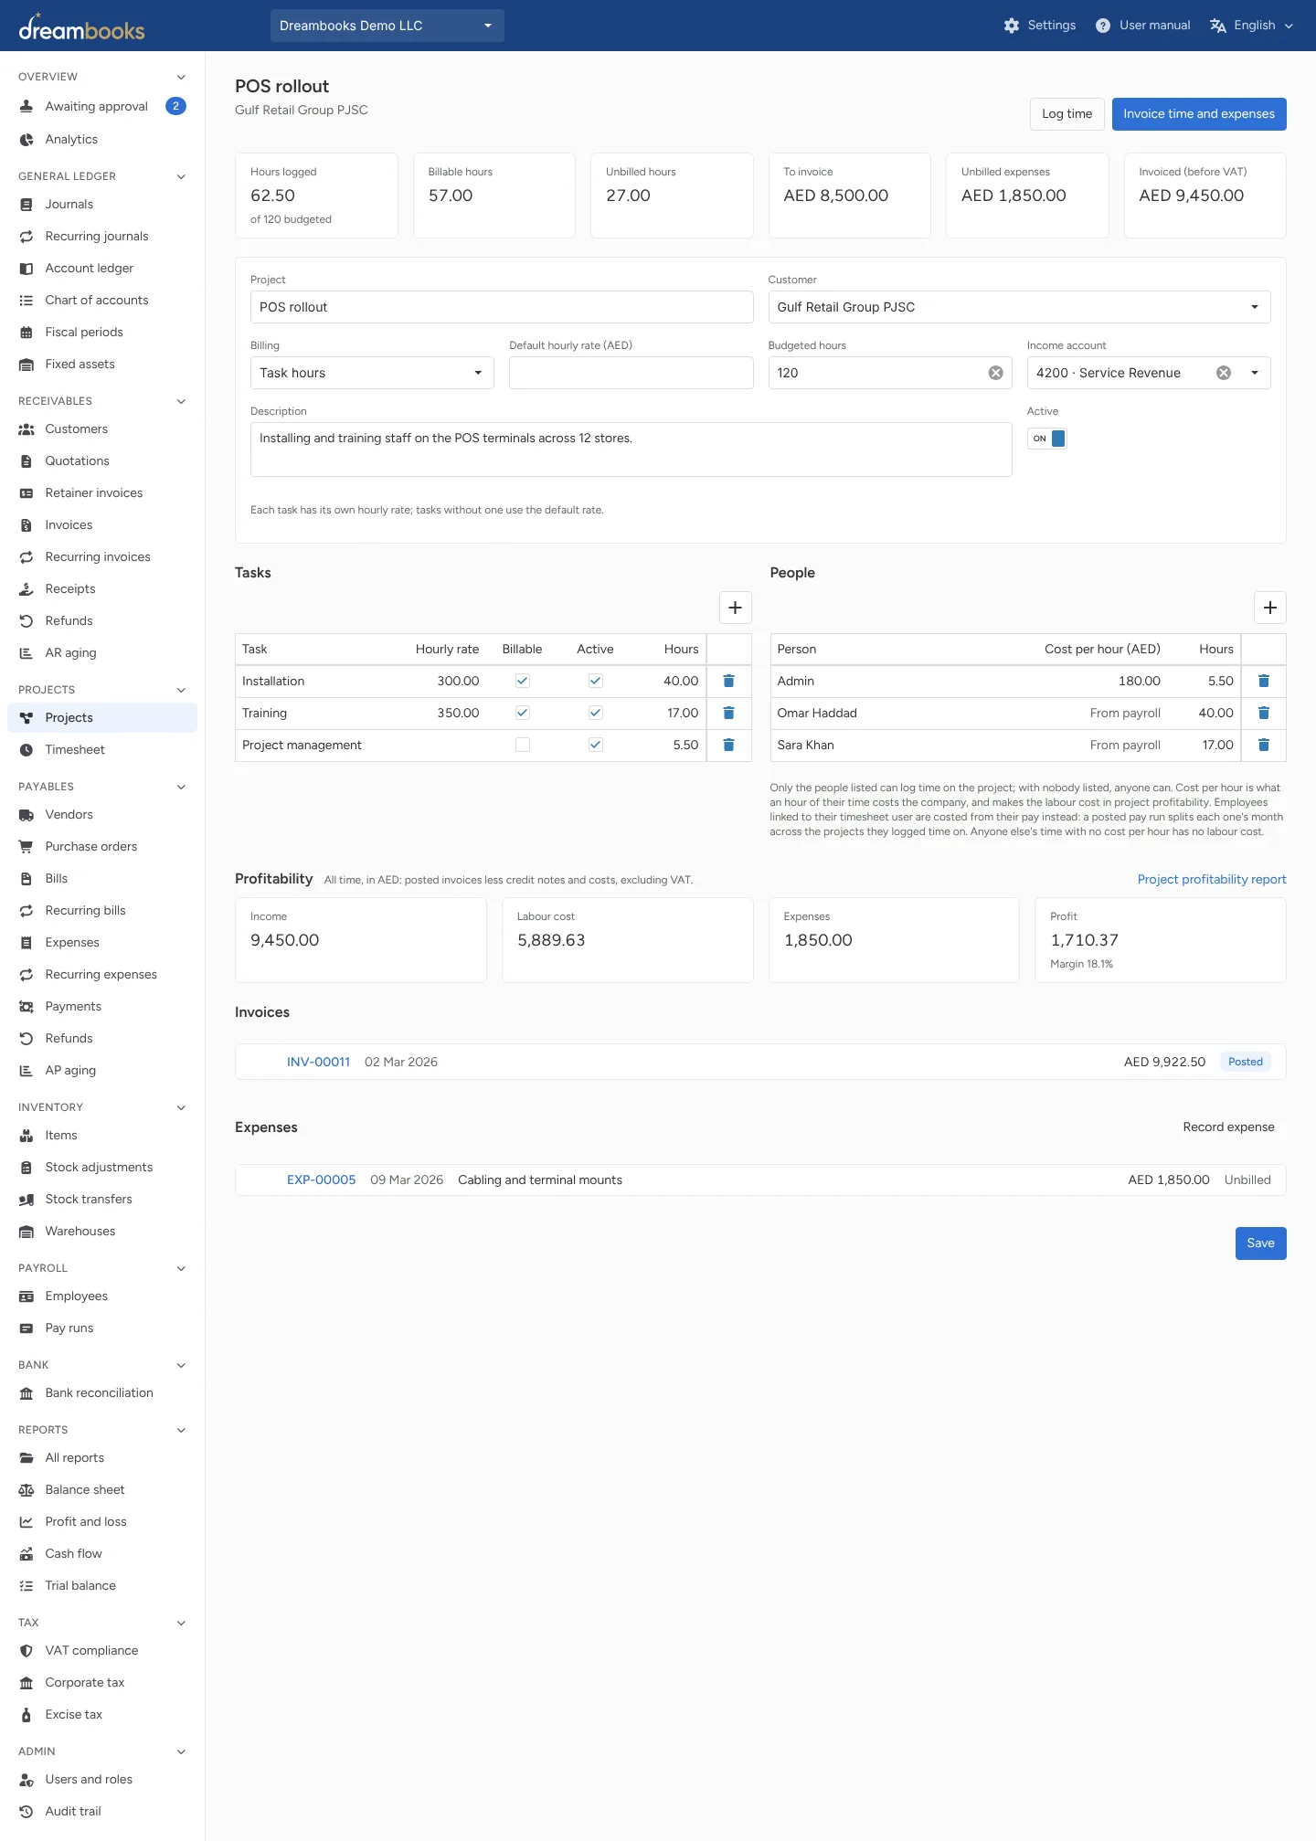
Task: Remove Admin from project people
Action: pyautogui.click(x=1263, y=681)
